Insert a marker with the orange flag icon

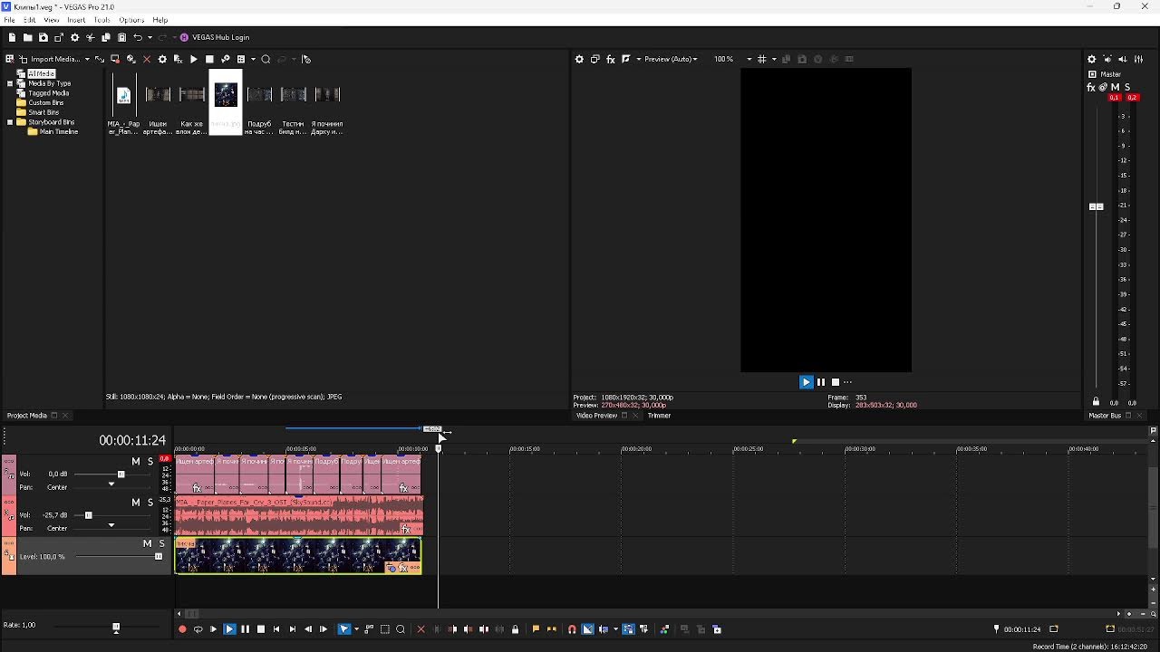click(536, 629)
